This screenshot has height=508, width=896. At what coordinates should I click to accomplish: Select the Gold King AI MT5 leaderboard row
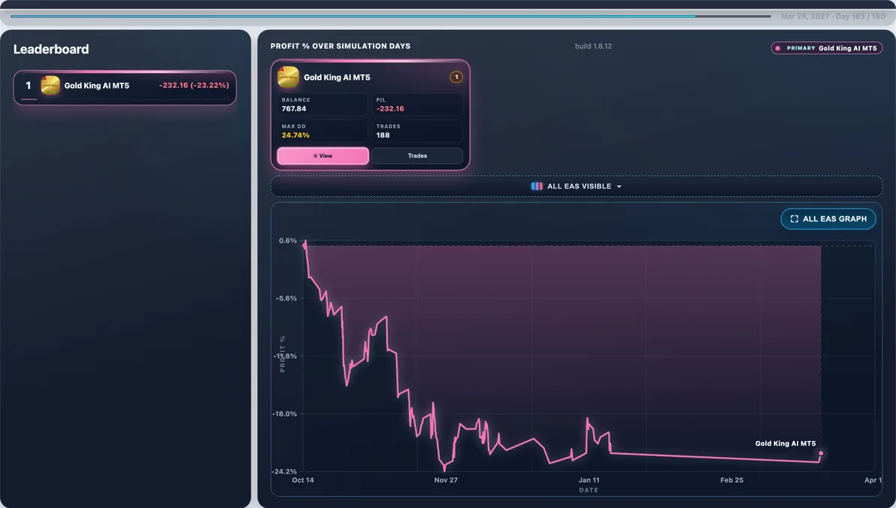125,87
